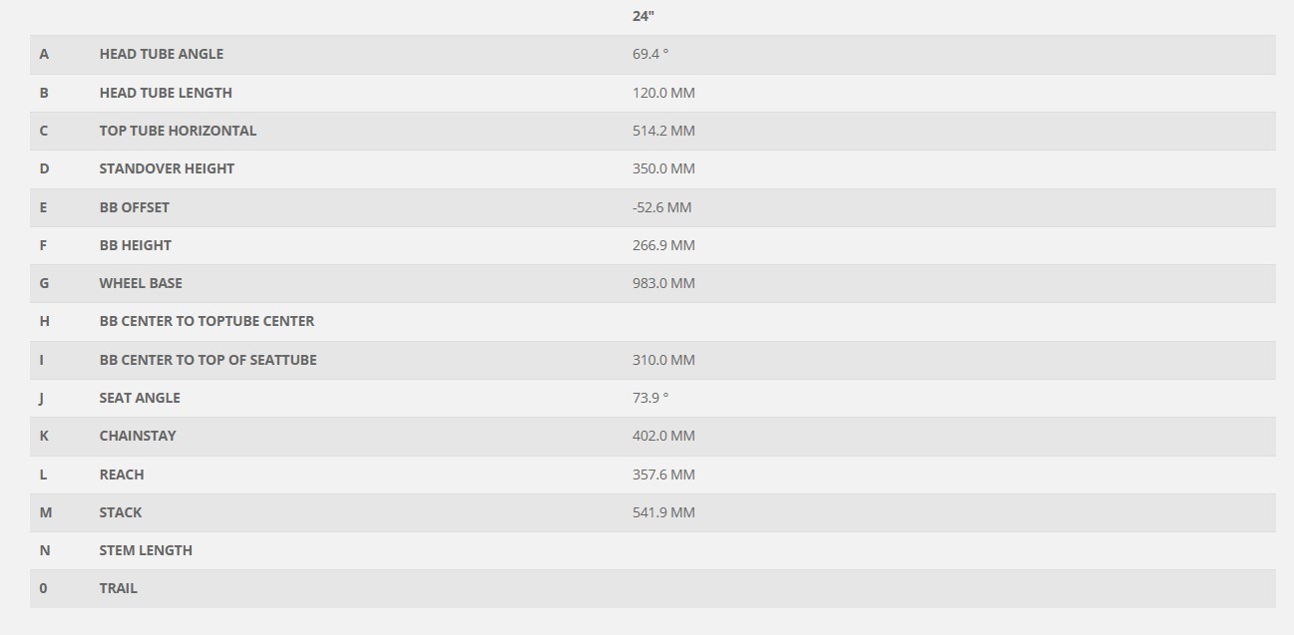The height and width of the screenshot is (635, 1294).
Task: Select the Seat Angle row label
Action: 140,398
